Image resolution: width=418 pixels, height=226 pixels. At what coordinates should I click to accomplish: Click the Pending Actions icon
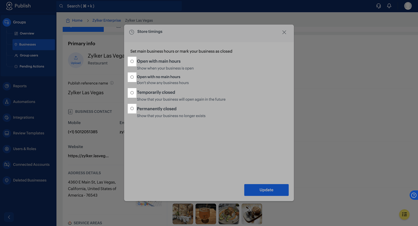[x=16, y=67]
